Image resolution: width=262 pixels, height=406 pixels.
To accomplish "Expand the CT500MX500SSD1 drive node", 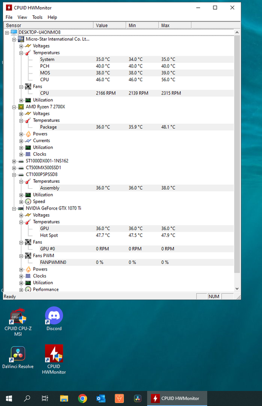I will coord(14,168).
